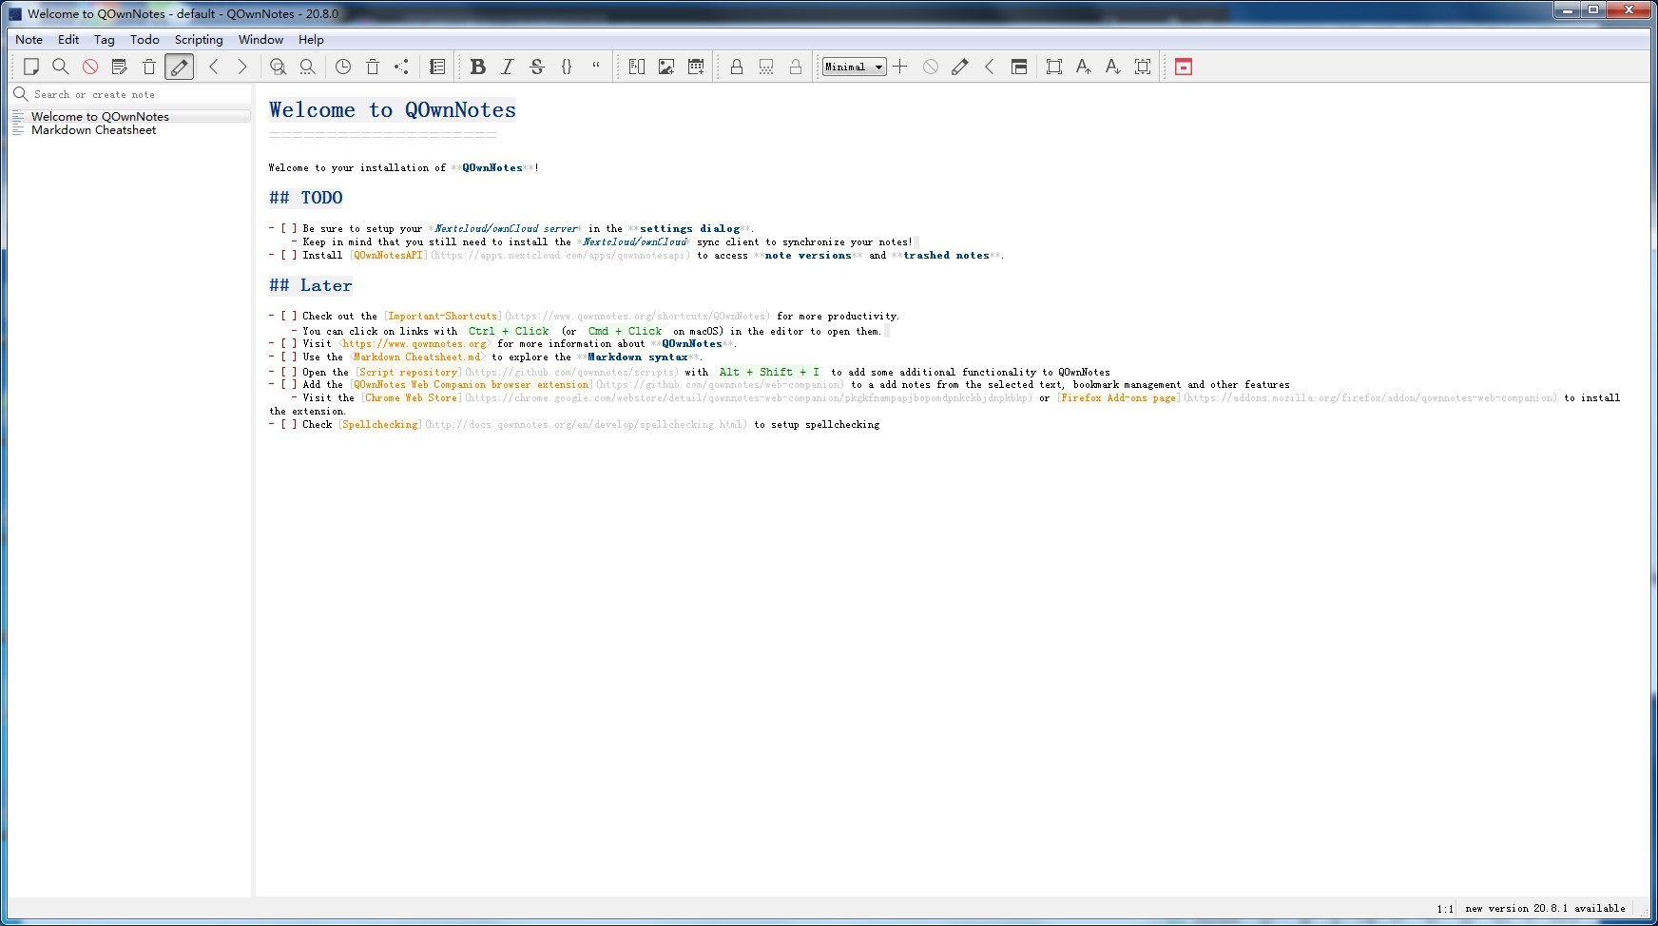Image resolution: width=1658 pixels, height=926 pixels.
Task: Open the Tag menu
Action: coord(105,40)
